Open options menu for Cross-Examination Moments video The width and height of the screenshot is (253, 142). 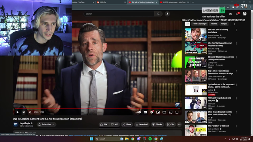236,71
